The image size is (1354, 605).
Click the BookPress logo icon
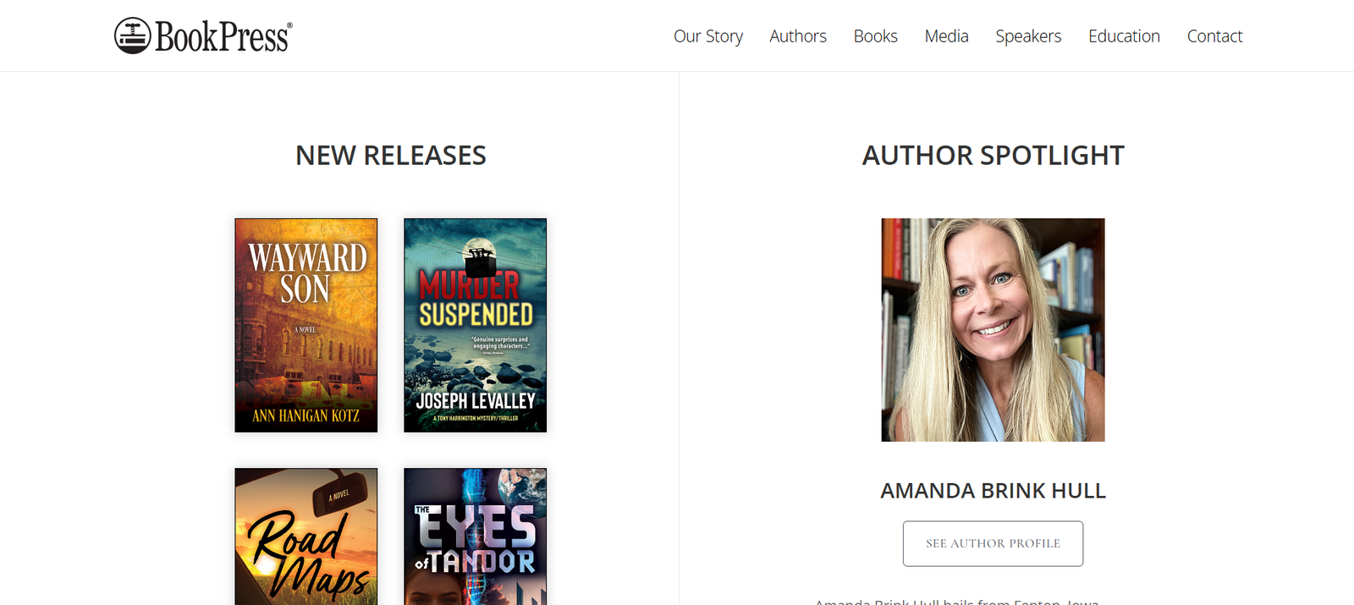133,36
